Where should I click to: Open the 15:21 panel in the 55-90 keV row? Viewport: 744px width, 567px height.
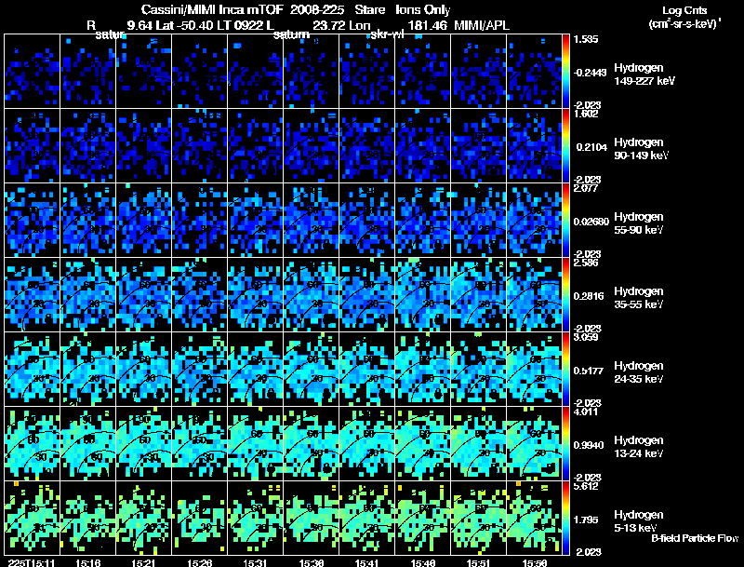(144, 221)
